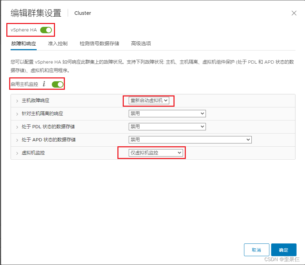The width and height of the screenshot is (305, 265).
Task: Click the 虚拟机监控 row label
Action: click(33, 153)
